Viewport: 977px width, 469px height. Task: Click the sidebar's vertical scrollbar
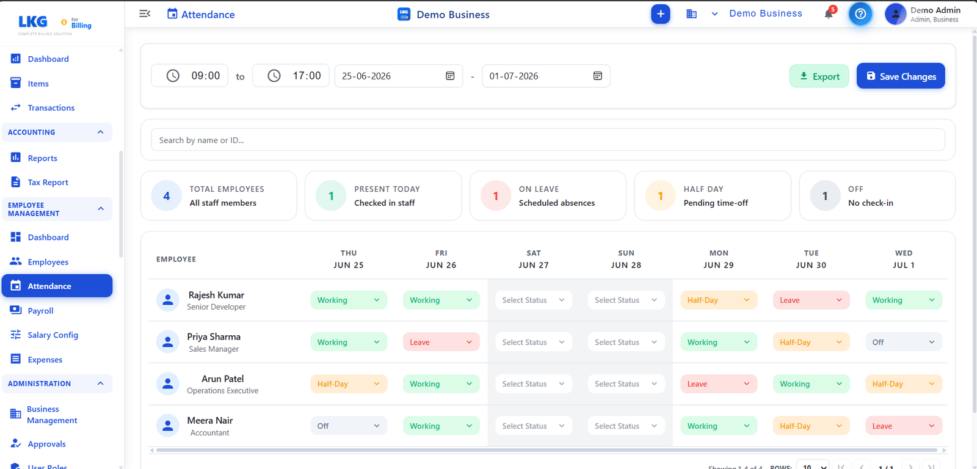coord(121,203)
